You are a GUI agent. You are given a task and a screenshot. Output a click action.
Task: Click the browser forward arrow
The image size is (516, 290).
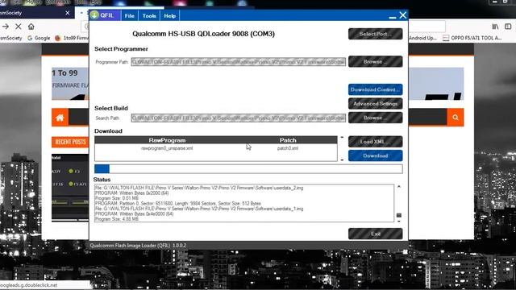[6, 27]
